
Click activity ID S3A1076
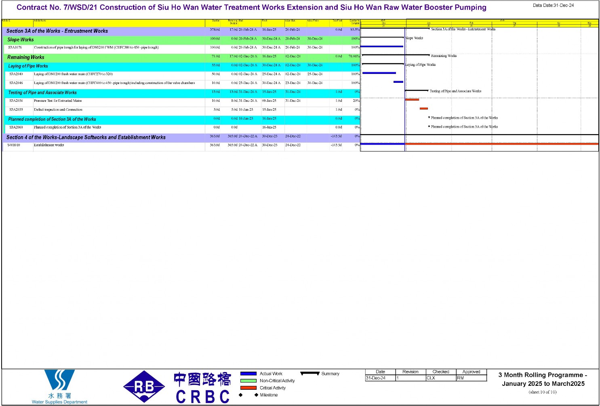[x=15, y=48]
